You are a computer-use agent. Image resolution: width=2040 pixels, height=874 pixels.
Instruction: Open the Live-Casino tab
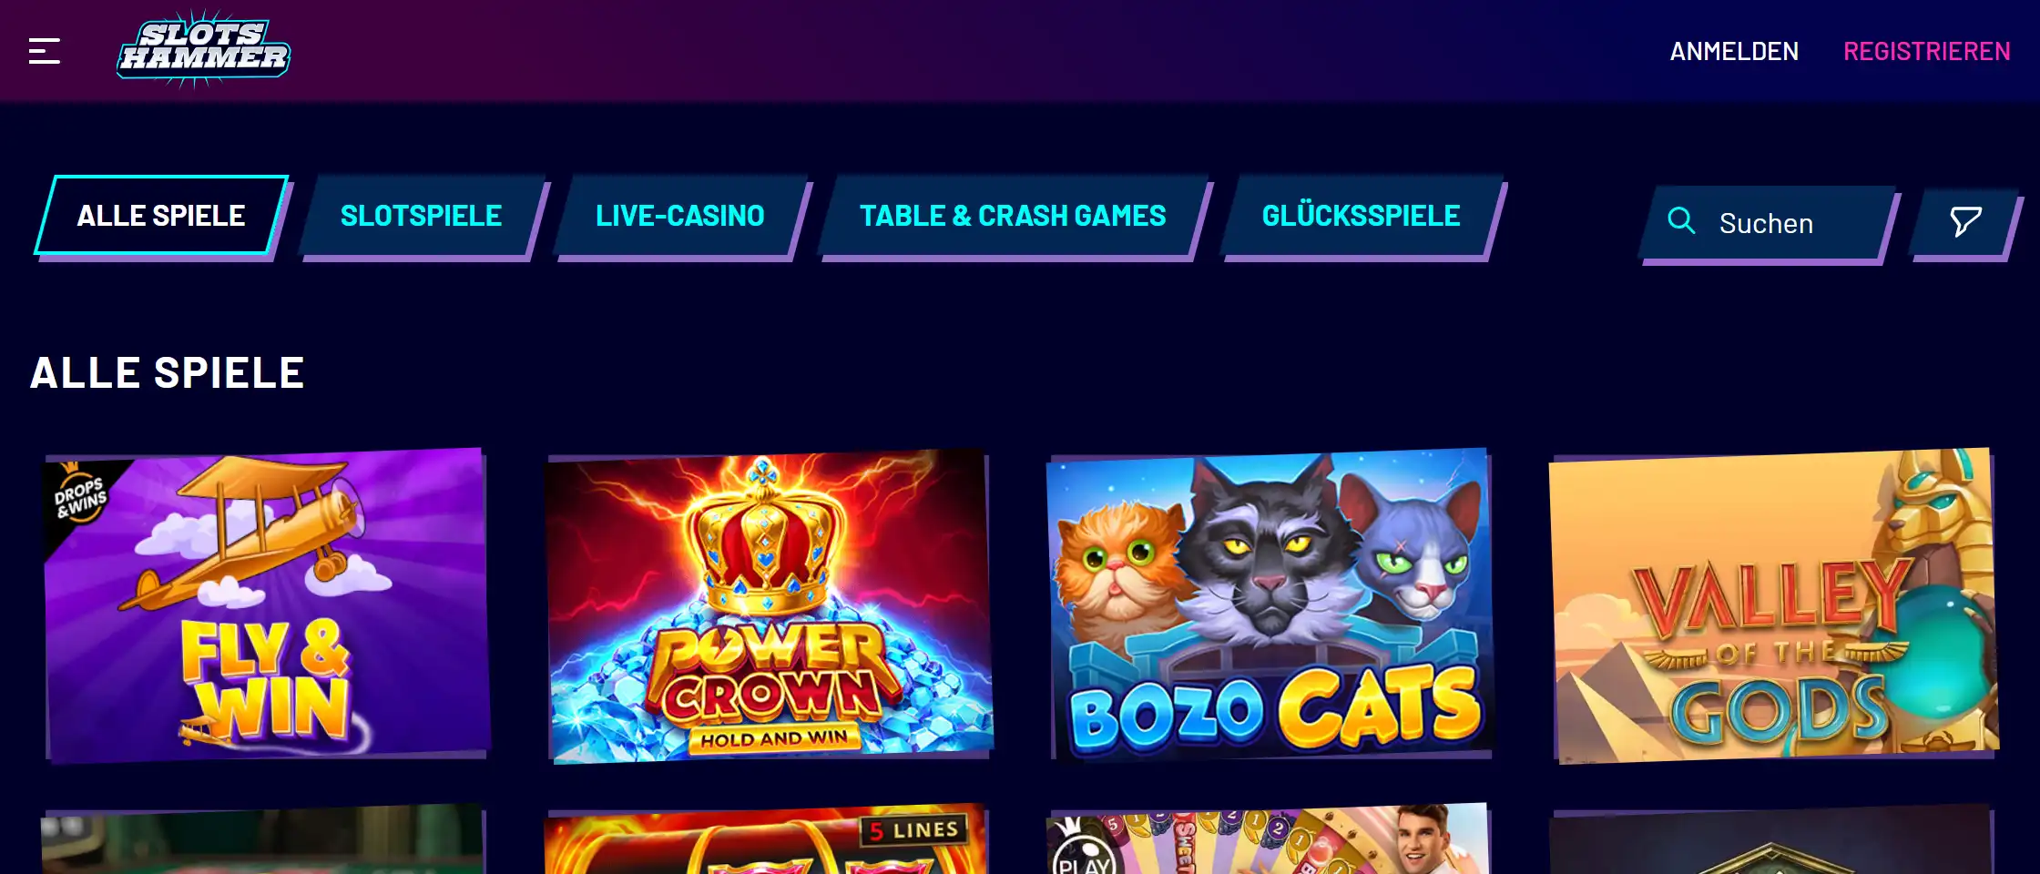[x=680, y=216]
